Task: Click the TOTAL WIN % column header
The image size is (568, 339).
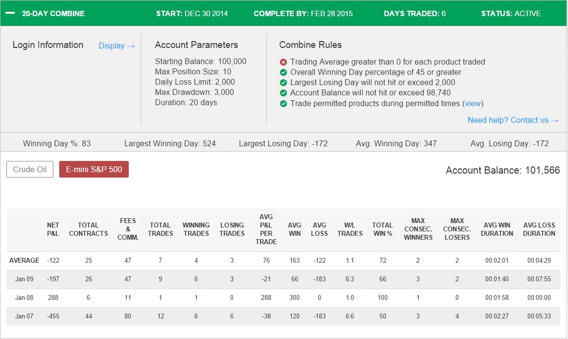Action: pos(382,229)
